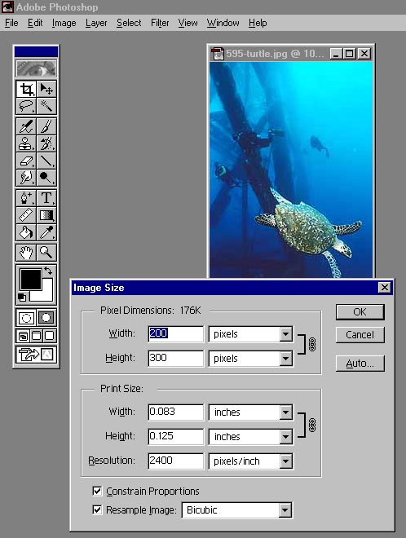Choose the Paint Bucket tool
The width and height of the screenshot is (406, 538).
point(26,232)
